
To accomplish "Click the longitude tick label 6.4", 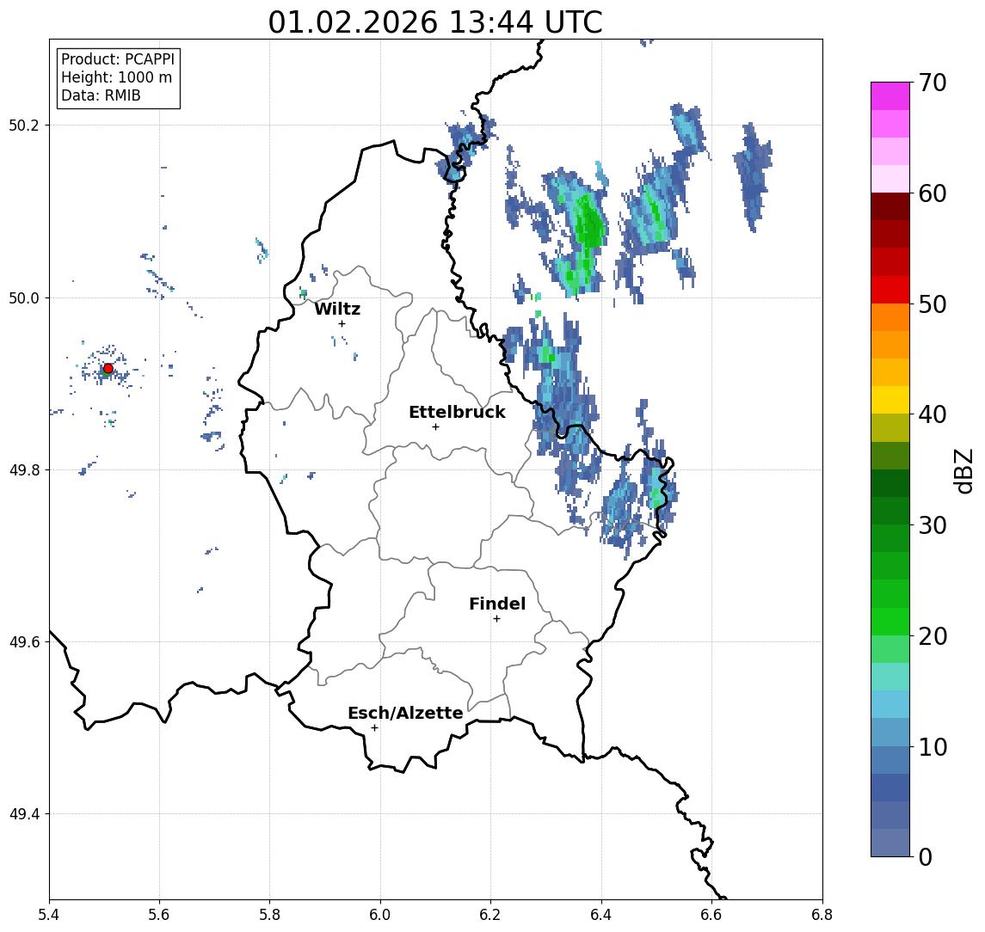I will point(601,915).
